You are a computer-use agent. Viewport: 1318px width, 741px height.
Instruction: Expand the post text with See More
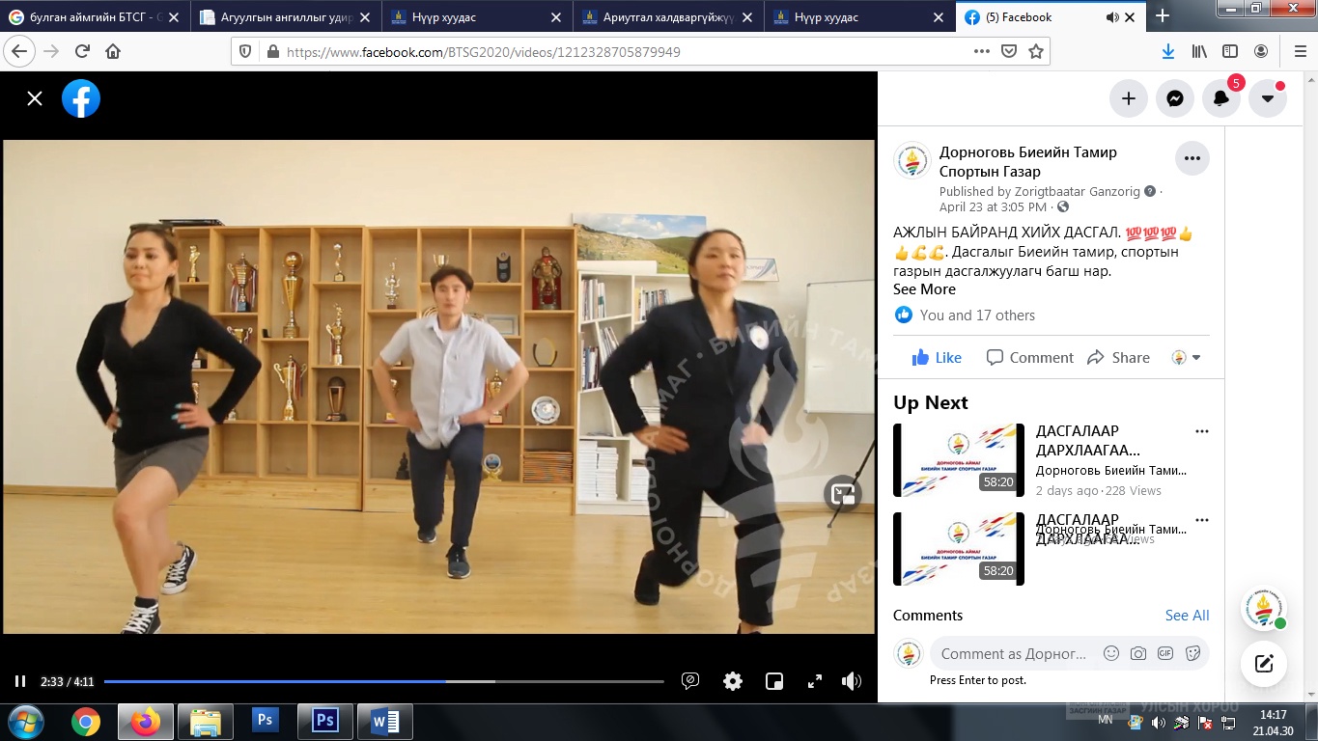point(924,289)
